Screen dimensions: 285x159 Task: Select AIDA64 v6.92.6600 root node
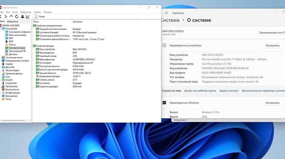[x=11, y=25]
